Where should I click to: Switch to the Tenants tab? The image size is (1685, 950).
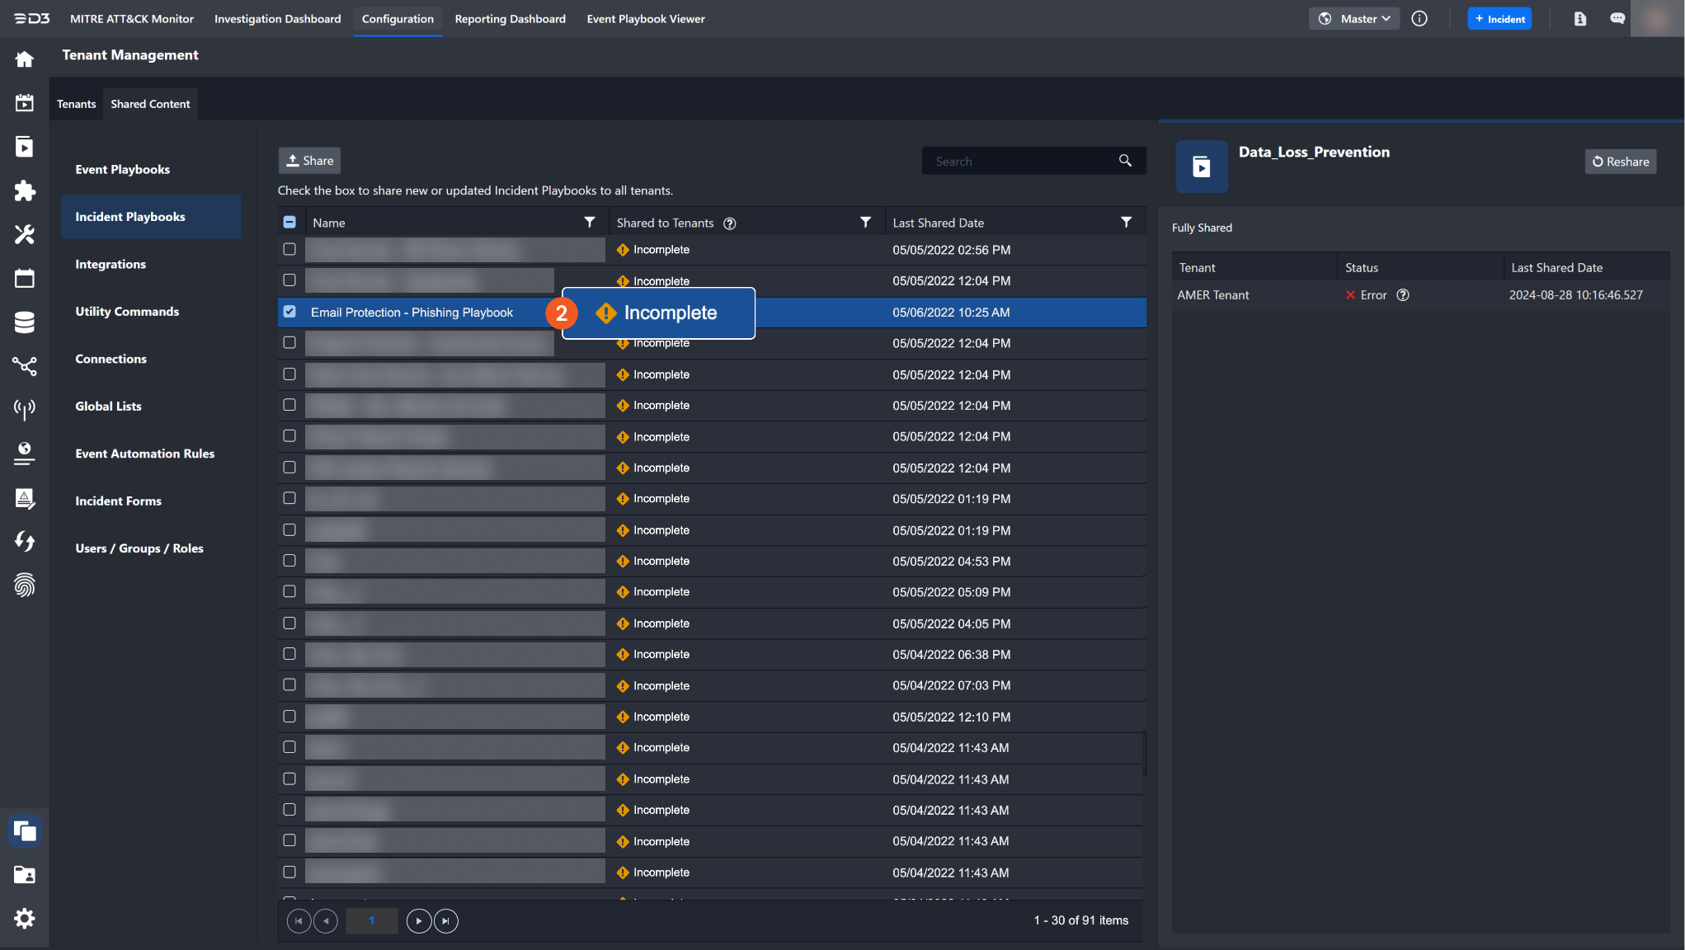[76, 104]
